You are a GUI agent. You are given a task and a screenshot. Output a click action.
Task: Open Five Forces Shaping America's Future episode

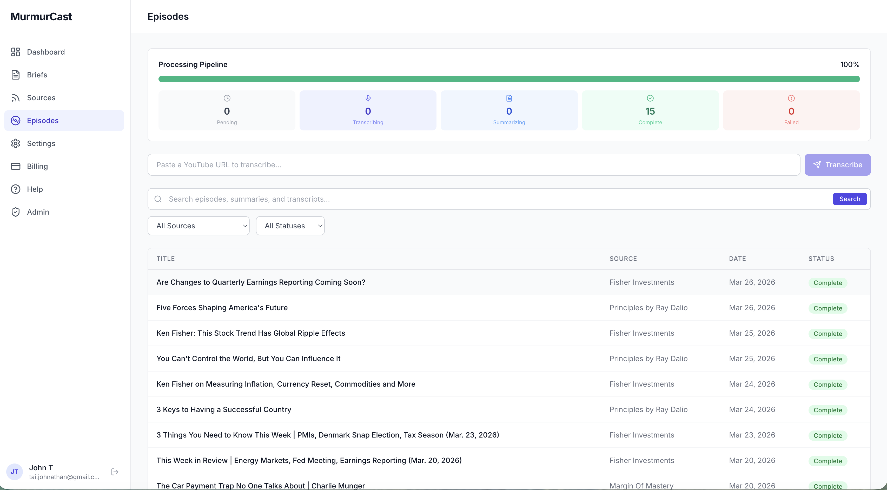coord(222,308)
